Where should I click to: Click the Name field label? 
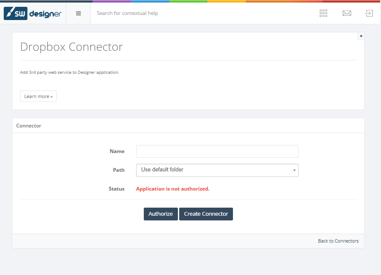117,151
